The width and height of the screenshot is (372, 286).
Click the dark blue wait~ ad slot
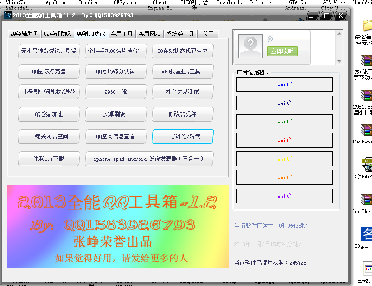click(284, 103)
